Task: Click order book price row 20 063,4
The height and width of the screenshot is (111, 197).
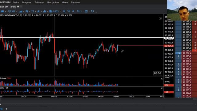Action: point(187,80)
